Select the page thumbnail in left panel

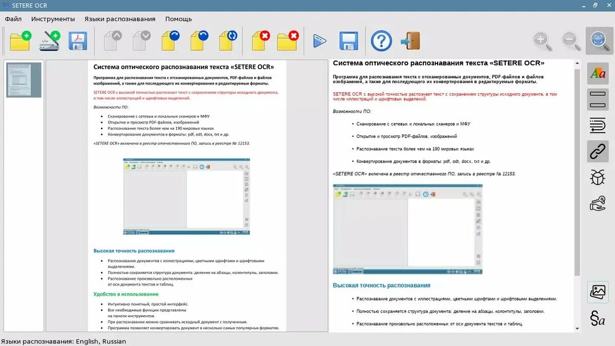tap(24, 80)
